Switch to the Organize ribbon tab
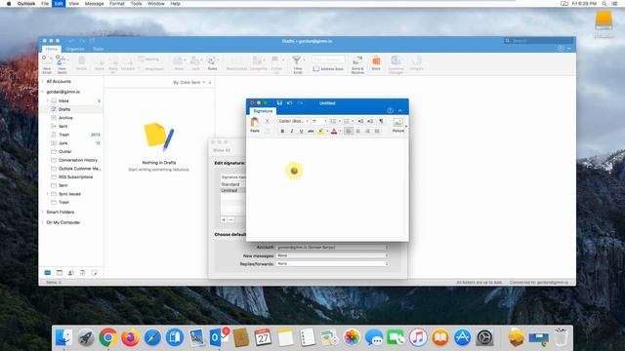The height and width of the screenshot is (351, 625). [75, 49]
